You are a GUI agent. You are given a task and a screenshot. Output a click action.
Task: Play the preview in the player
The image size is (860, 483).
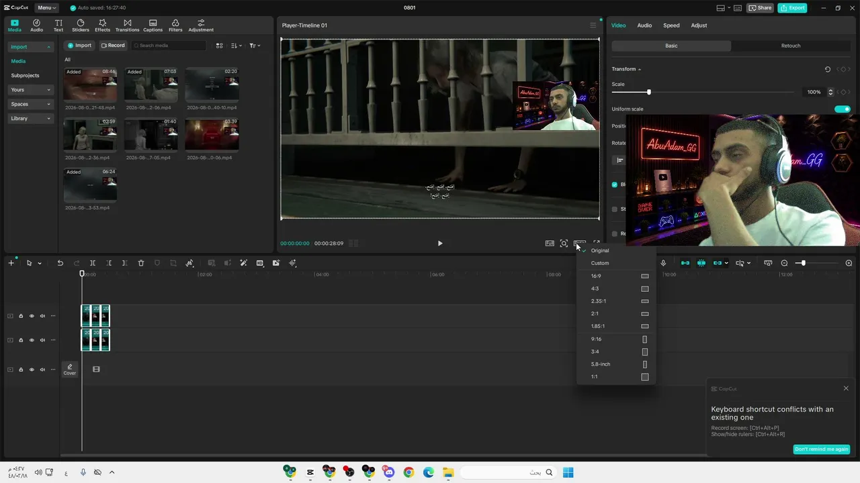440,244
